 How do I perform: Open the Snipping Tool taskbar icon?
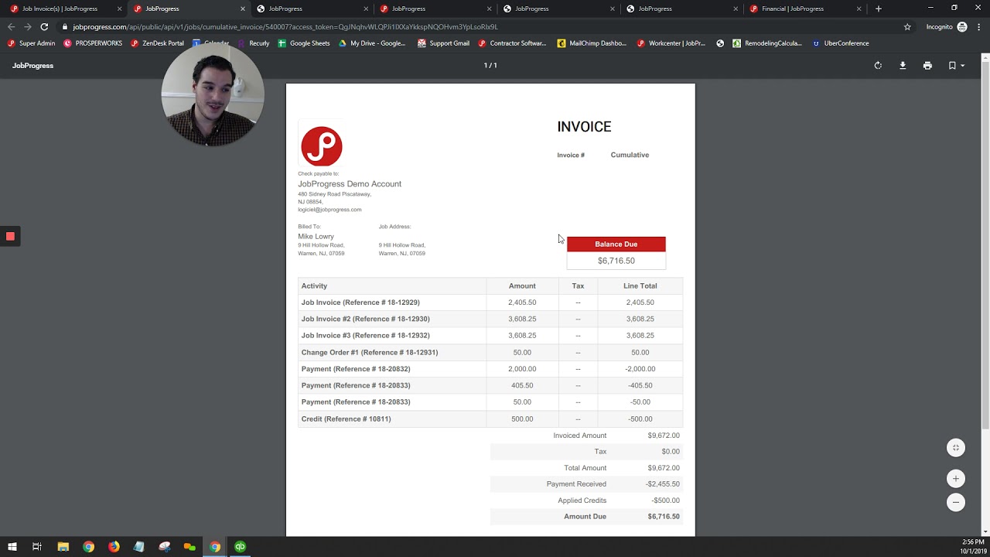[164, 546]
